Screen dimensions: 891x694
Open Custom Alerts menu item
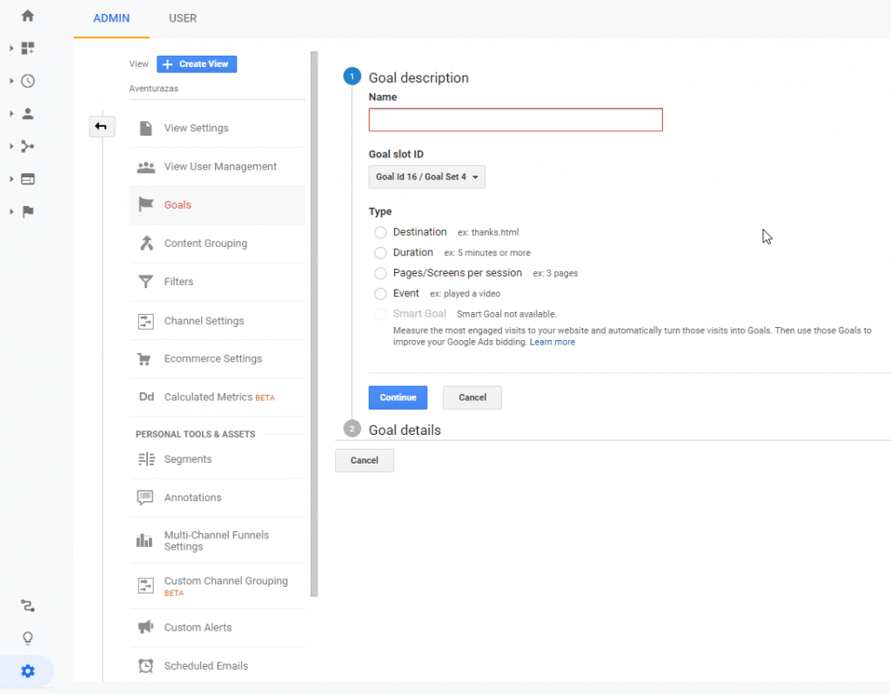point(218,627)
